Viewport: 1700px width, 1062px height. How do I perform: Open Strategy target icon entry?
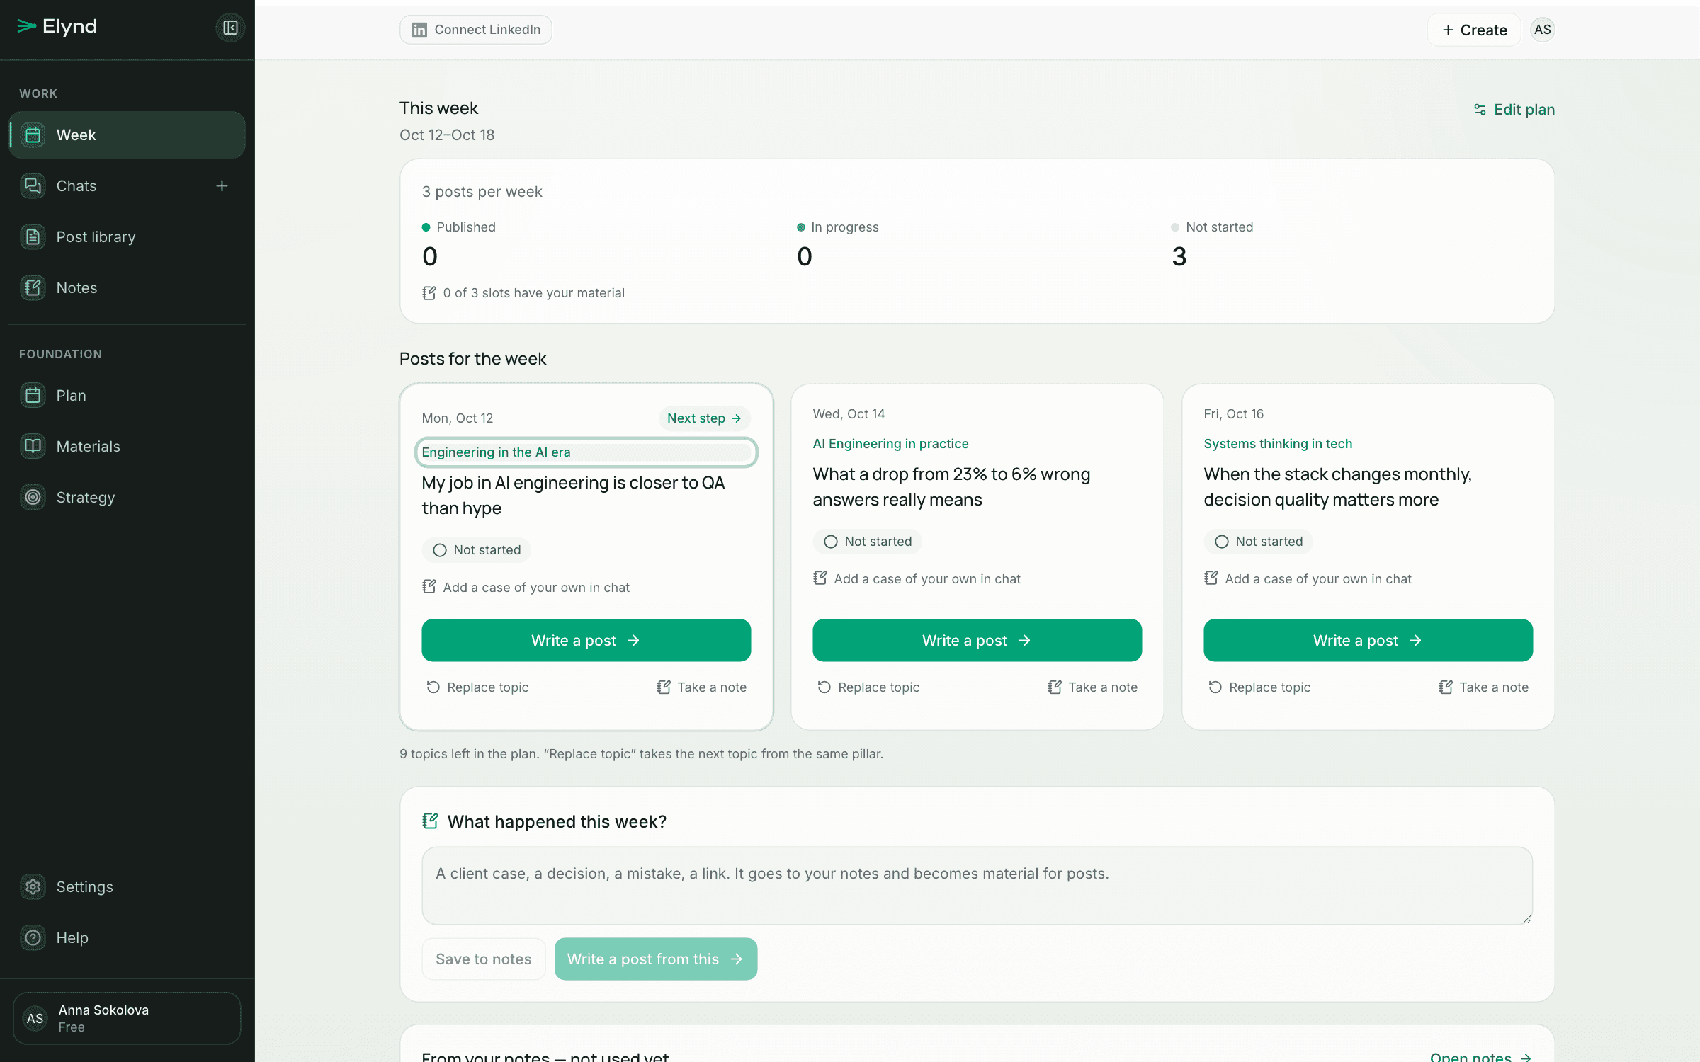click(x=127, y=497)
